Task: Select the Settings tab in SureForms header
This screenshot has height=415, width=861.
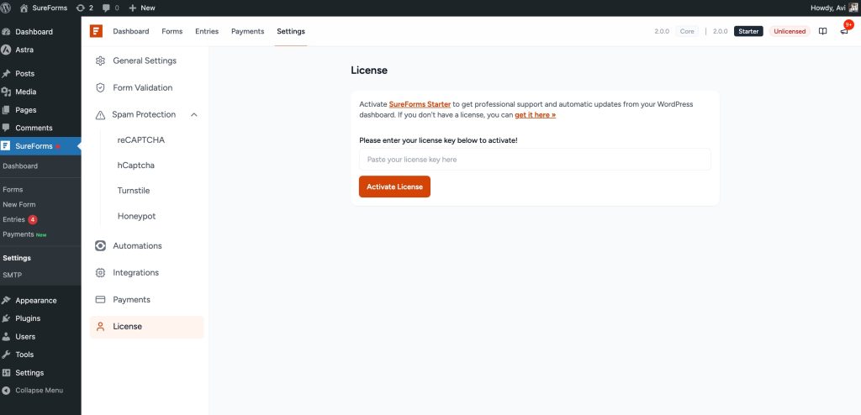Action: 291,31
